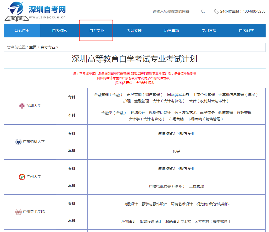
Task: Open 会计（农村财会与审计） link
Action: click(x=209, y=101)
